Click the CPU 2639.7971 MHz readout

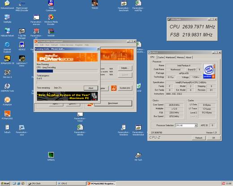192,27
